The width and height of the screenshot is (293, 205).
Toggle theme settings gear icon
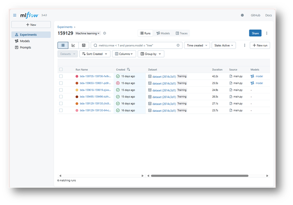tap(242, 15)
